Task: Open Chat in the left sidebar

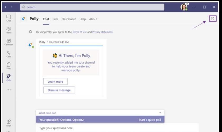Action: (x=8, y=18)
